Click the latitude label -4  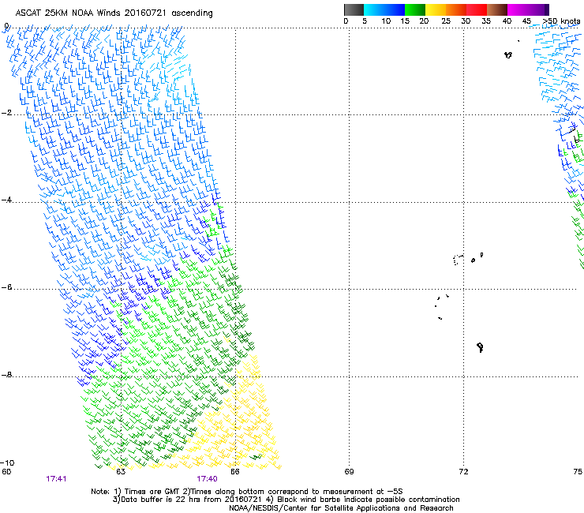[6, 200]
